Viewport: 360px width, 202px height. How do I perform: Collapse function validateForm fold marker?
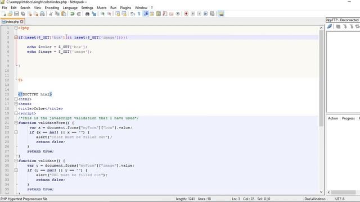16,123
